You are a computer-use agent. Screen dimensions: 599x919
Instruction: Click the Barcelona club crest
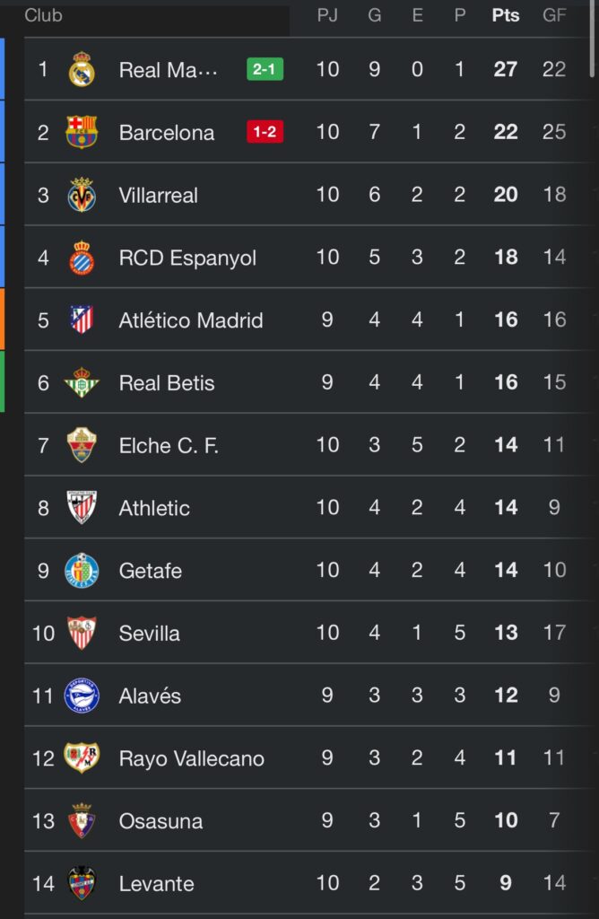[82, 132]
